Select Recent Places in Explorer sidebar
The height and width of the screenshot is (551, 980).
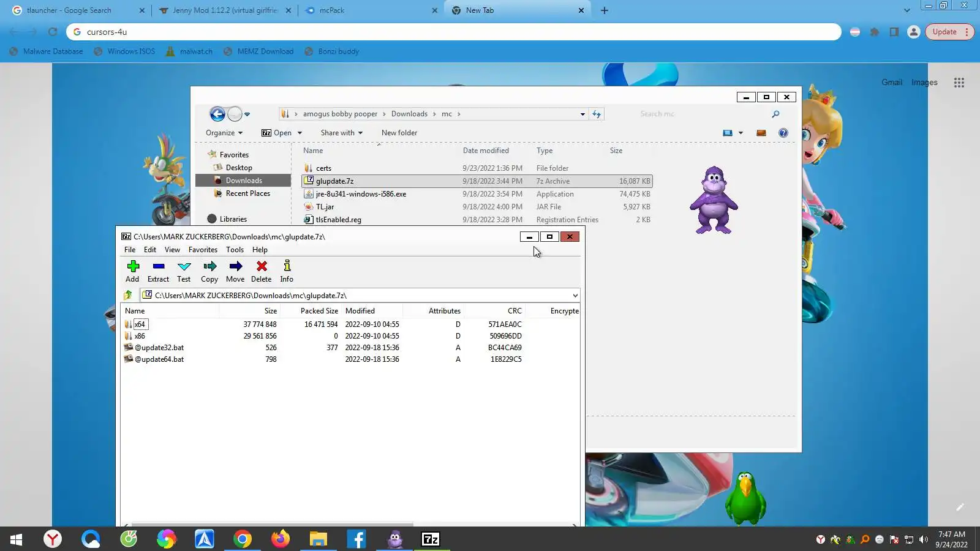click(247, 193)
